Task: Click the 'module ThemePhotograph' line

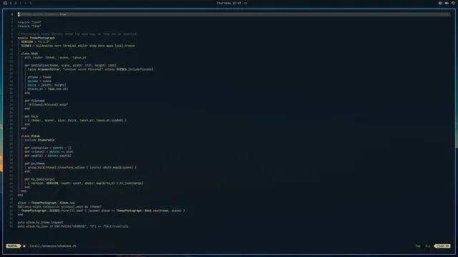Action: tap(36, 38)
